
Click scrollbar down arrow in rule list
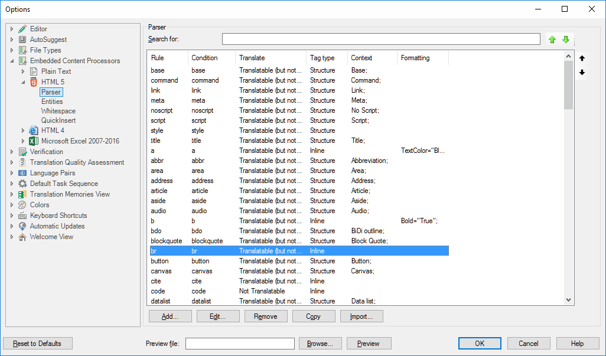[x=568, y=300]
